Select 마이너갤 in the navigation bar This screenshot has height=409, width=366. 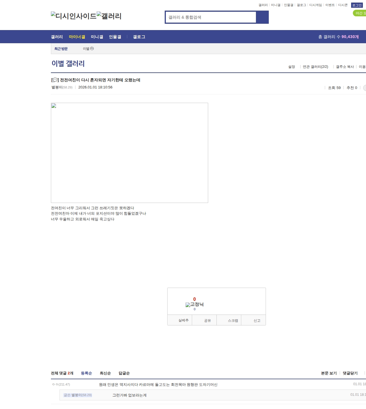(x=77, y=37)
